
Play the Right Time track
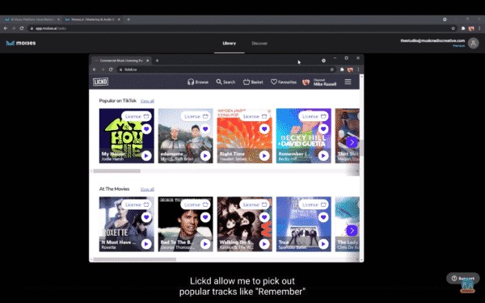point(264,156)
